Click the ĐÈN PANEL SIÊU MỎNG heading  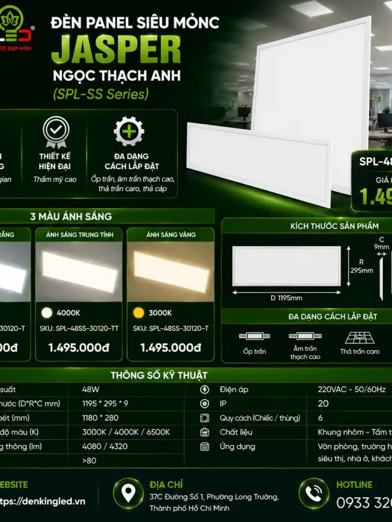(x=135, y=23)
